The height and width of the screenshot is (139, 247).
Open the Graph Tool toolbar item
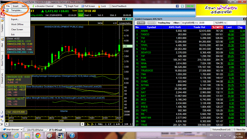(71, 6)
